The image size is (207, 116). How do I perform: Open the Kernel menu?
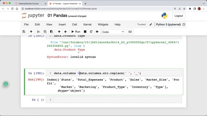(87, 24)
